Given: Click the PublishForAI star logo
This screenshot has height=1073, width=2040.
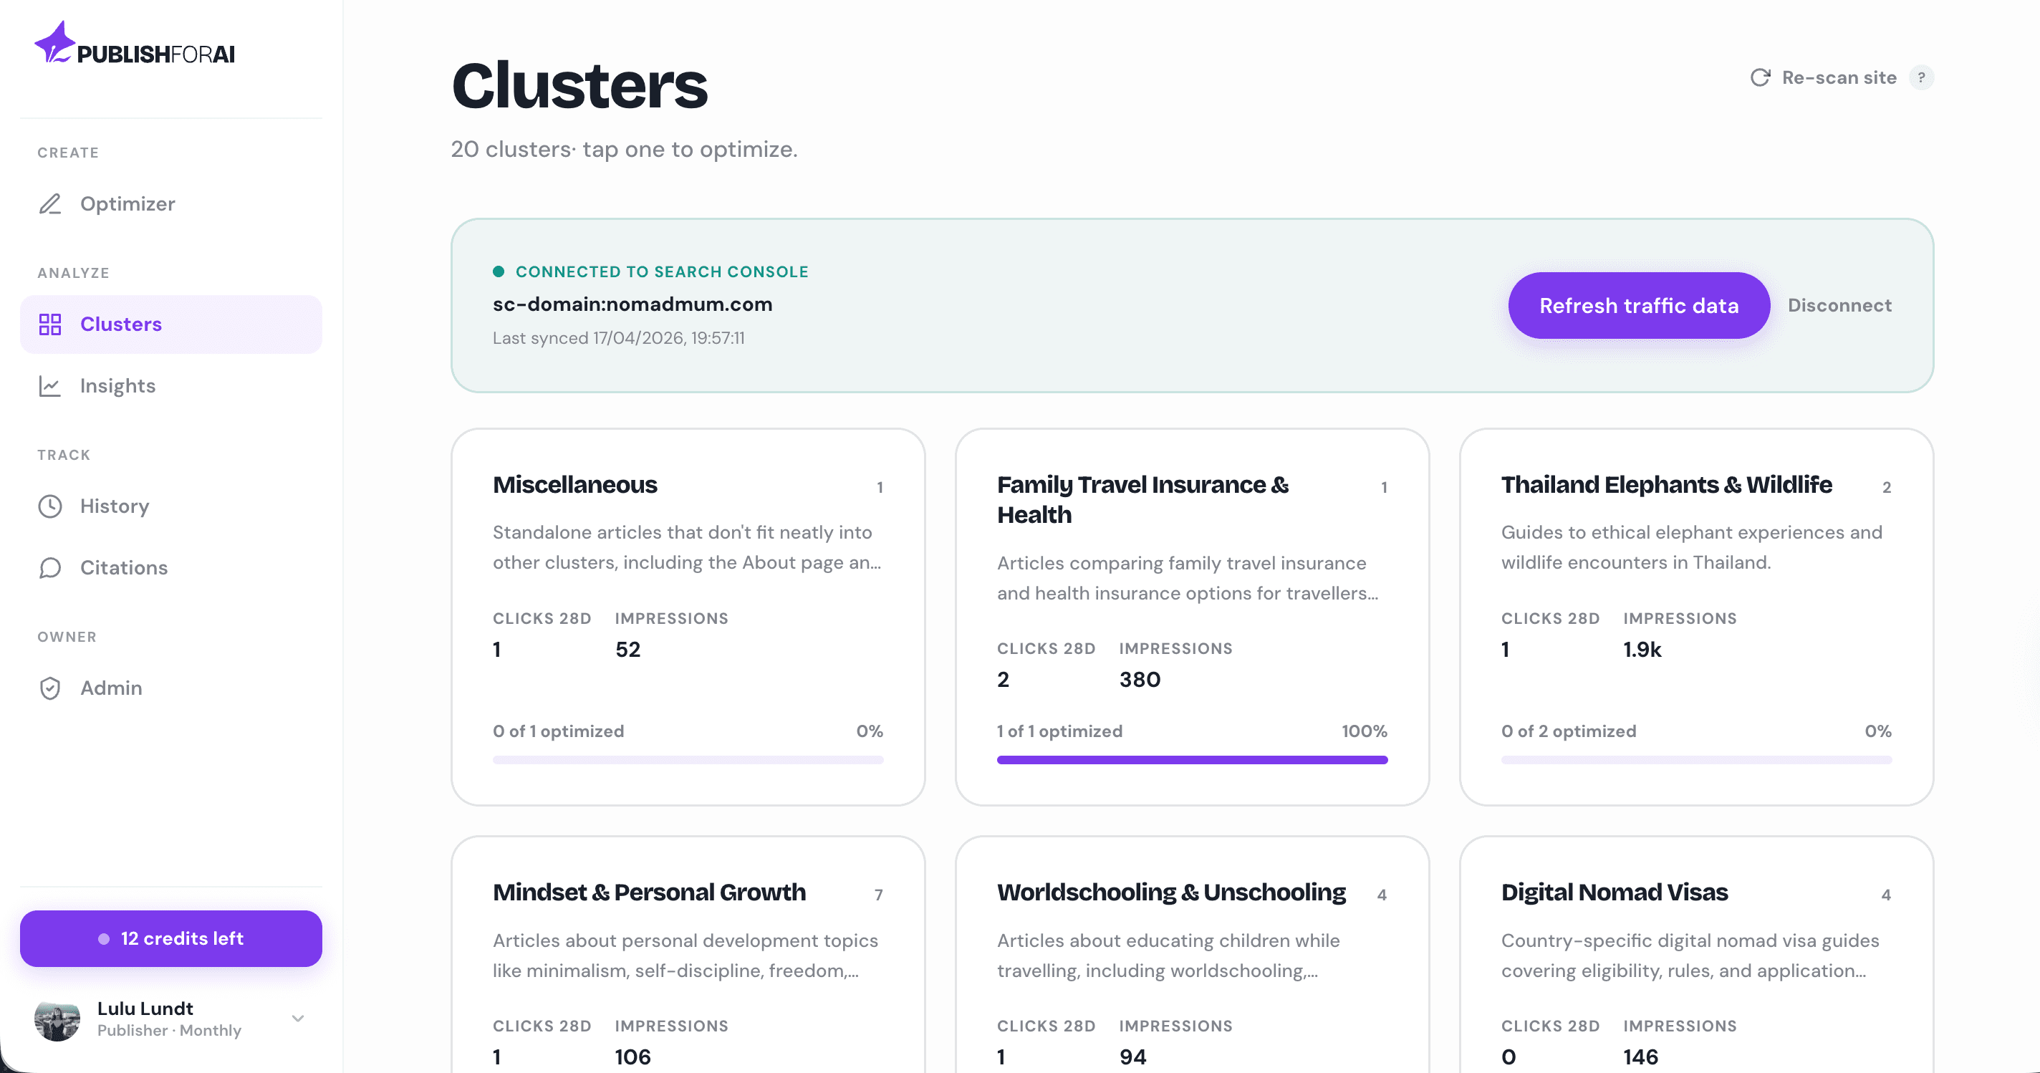Looking at the screenshot, I should click(x=54, y=42).
